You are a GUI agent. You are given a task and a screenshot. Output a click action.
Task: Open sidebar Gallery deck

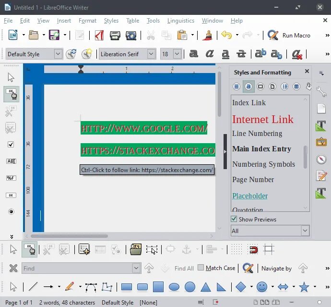point(321,142)
